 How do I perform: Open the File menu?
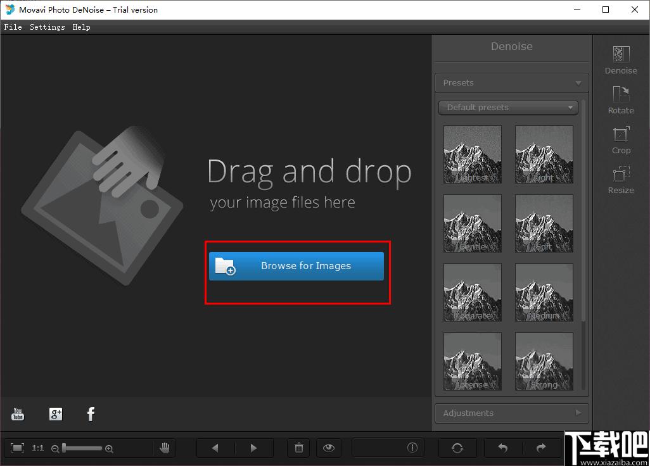coord(13,27)
